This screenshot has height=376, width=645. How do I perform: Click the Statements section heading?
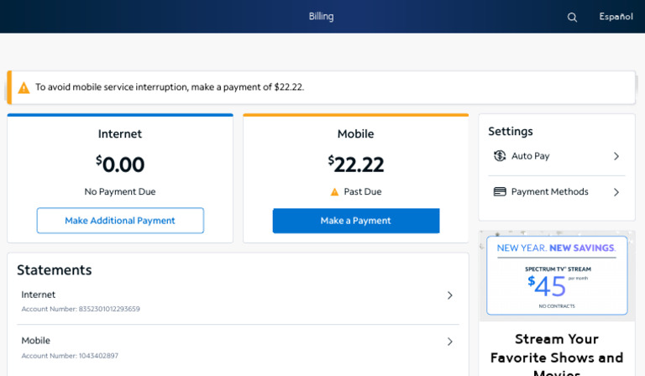click(x=55, y=270)
